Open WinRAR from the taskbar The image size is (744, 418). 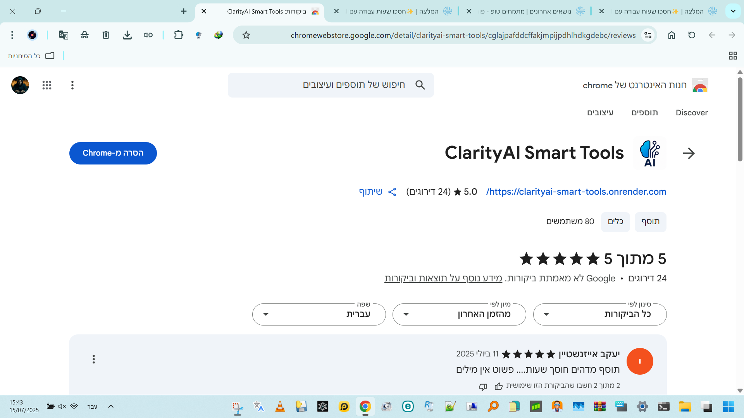[x=599, y=407]
